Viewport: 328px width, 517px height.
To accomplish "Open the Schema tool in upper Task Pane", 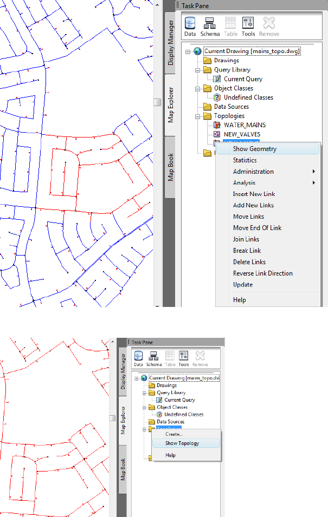I will click(210, 27).
